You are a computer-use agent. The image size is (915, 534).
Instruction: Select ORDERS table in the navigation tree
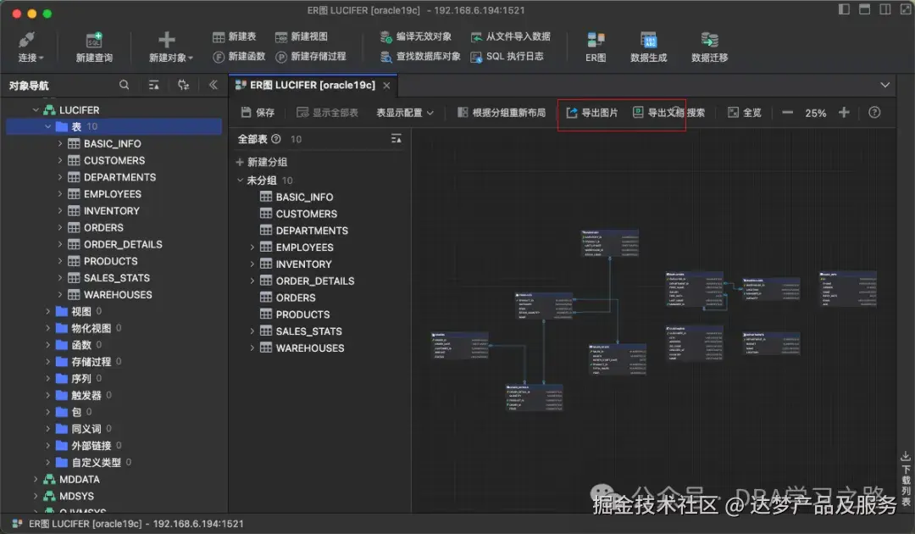click(x=103, y=227)
